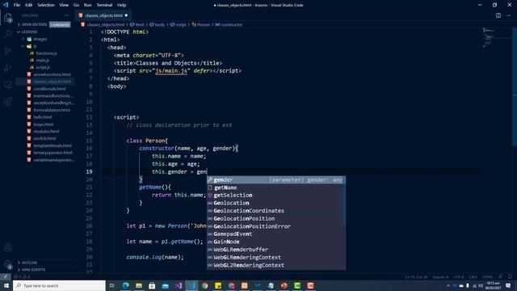Screen dimensions: 517x291
Task: Open the Manage gear icon
Action: (8, 264)
